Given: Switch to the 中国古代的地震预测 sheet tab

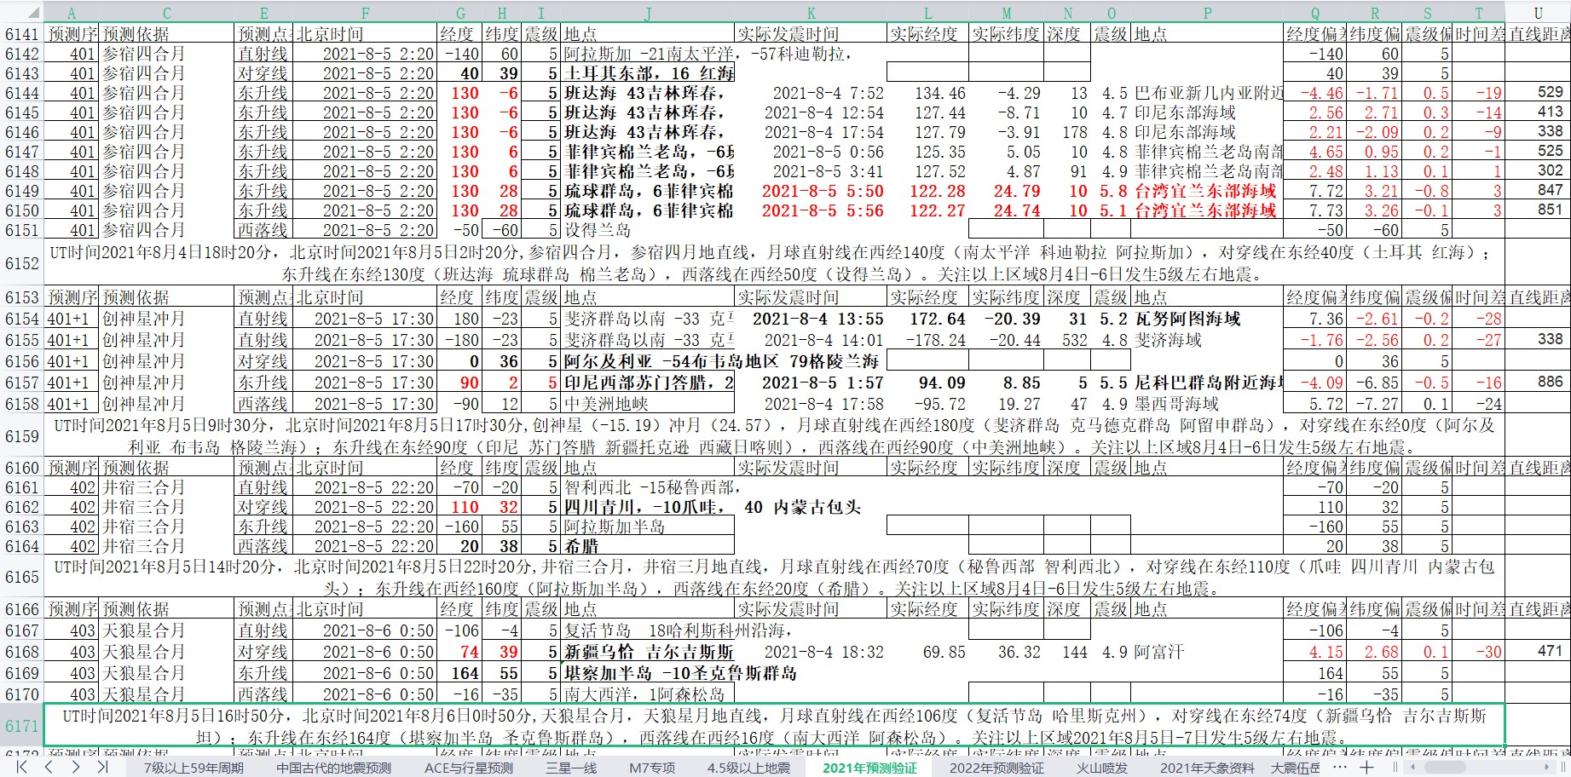Looking at the screenshot, I should (x=333, y=768).
